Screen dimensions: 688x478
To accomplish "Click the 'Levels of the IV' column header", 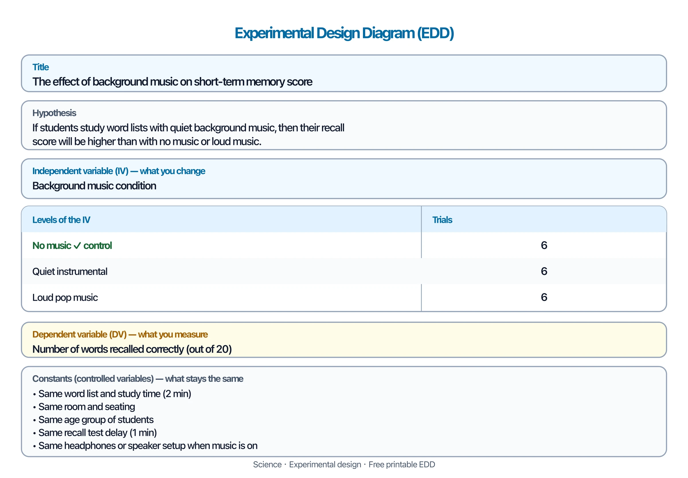I will [61, 220].
